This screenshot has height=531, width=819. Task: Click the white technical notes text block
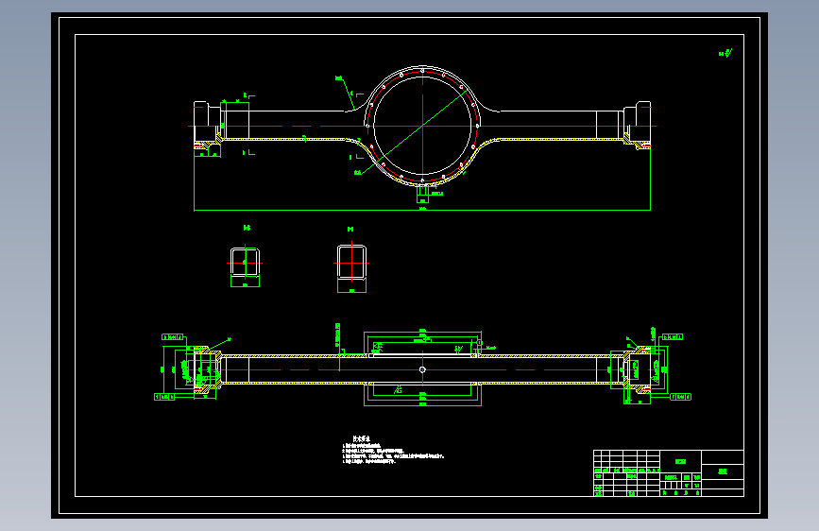point(393,451)
